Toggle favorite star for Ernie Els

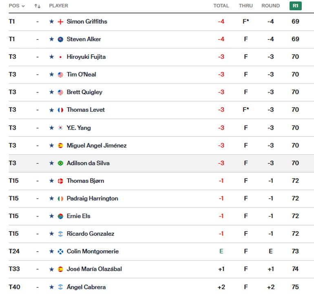pyautogui.click(x=51, y=216)
